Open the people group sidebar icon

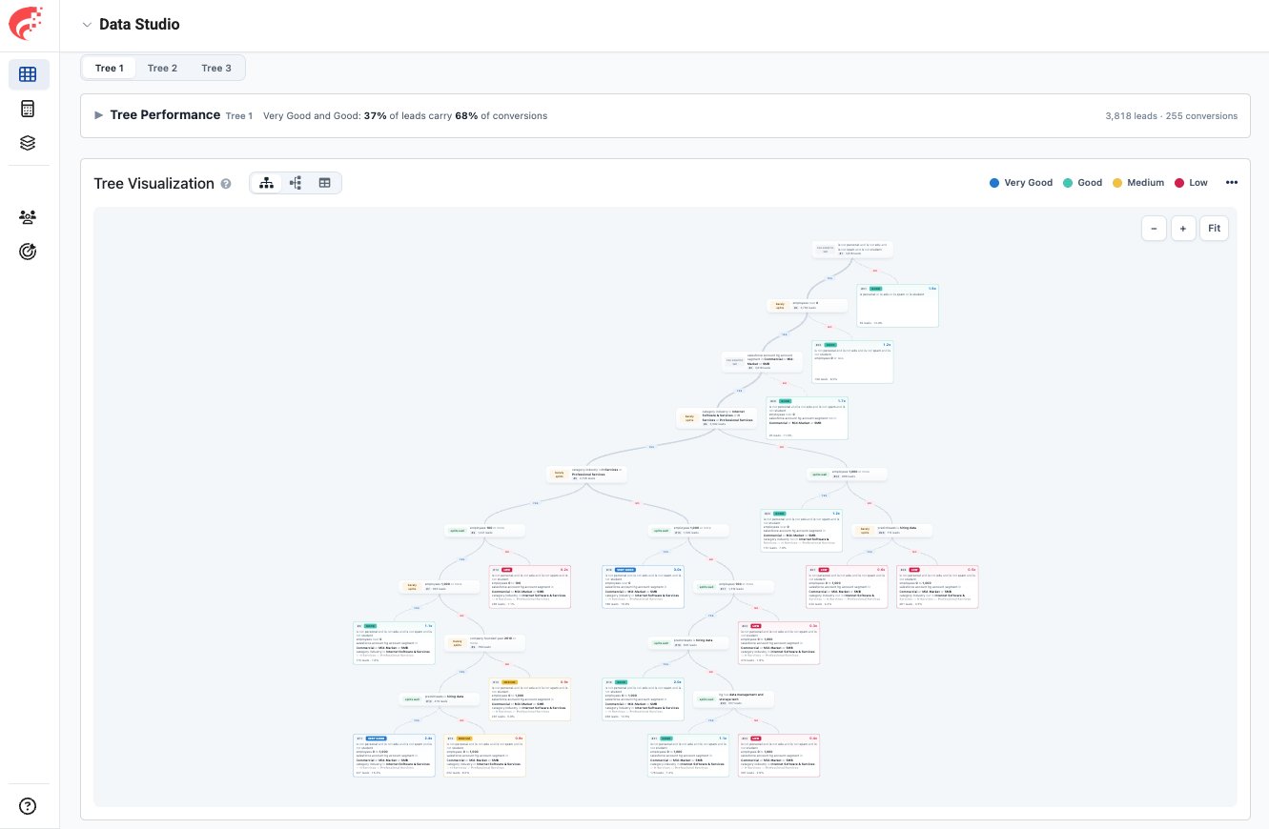coord(29,217)
